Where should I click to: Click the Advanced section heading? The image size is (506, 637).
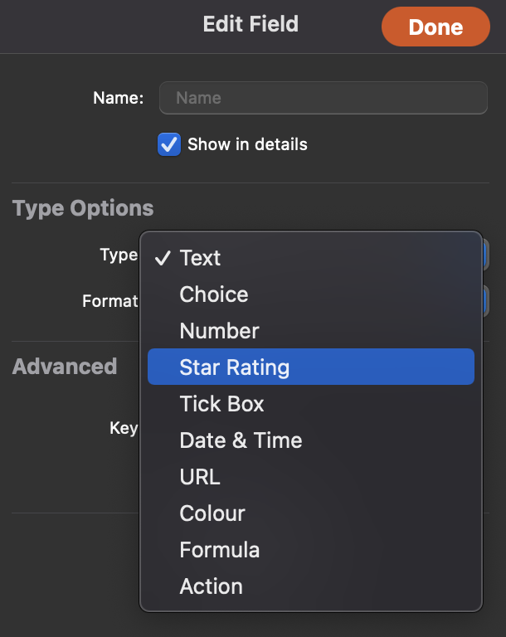tap(65, 367)
